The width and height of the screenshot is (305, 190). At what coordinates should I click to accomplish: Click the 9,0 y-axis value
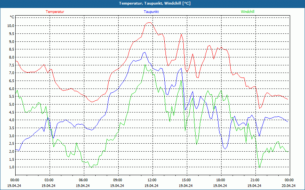pos(12,42)
